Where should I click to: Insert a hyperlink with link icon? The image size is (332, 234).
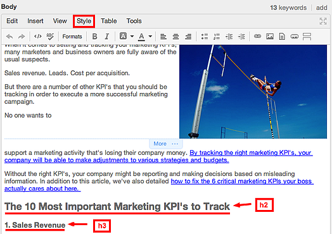tap(257, 36)
